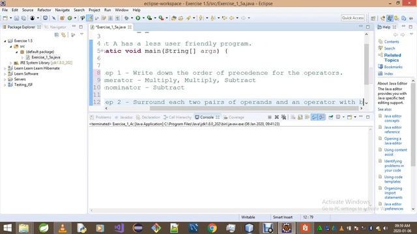
Task: Open 'Java editor concepts' help link
Action: point(392,118)
